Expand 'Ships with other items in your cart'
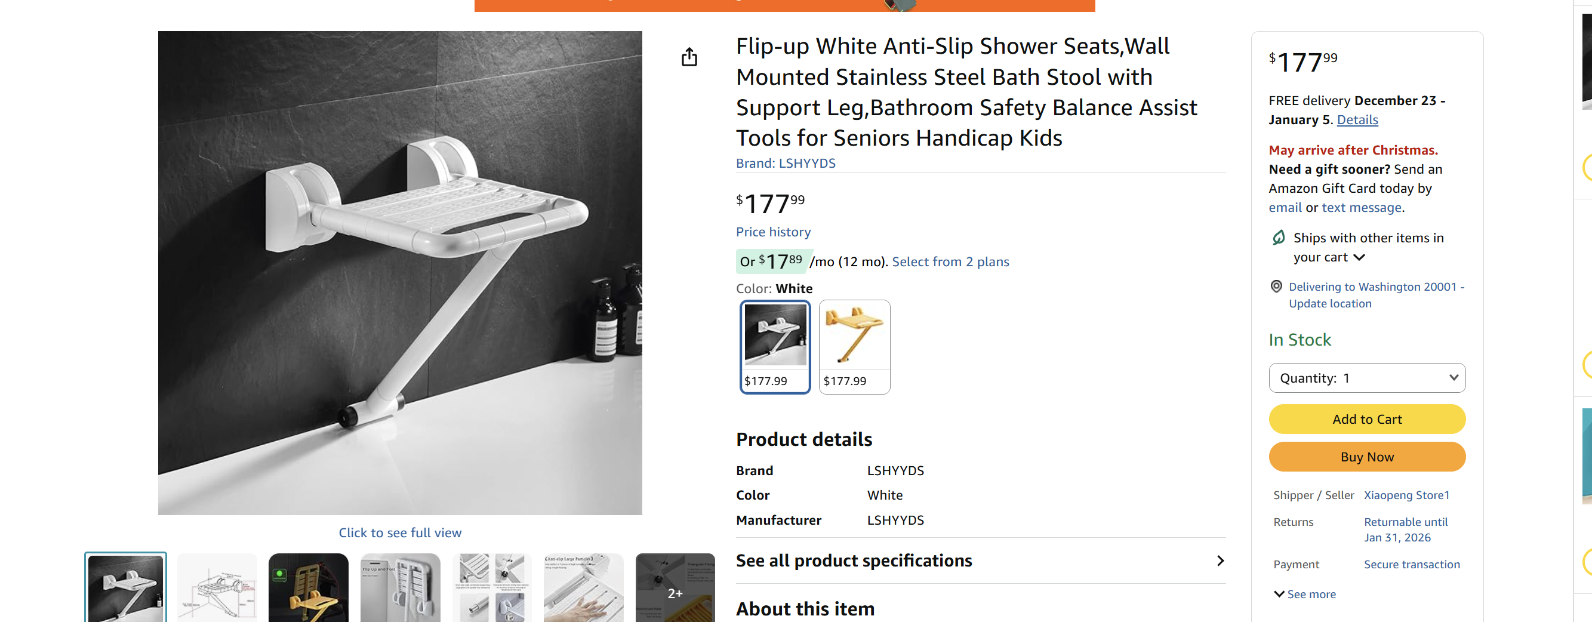The image size is (1592, 622). pos(1359,257)
